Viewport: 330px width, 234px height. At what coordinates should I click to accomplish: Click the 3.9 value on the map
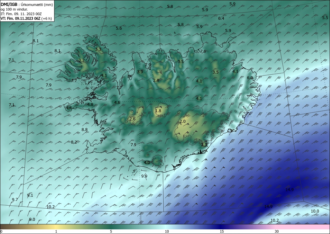pos(140,72)
